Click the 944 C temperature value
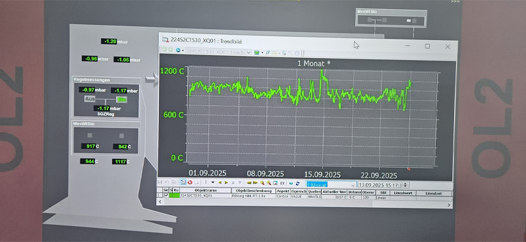The image size is (526, 242). click(89, 161)
